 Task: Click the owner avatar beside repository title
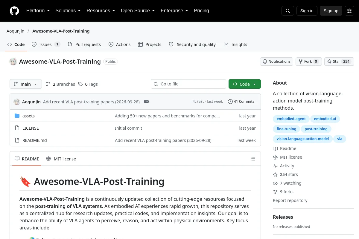click(x=13, y=62)
